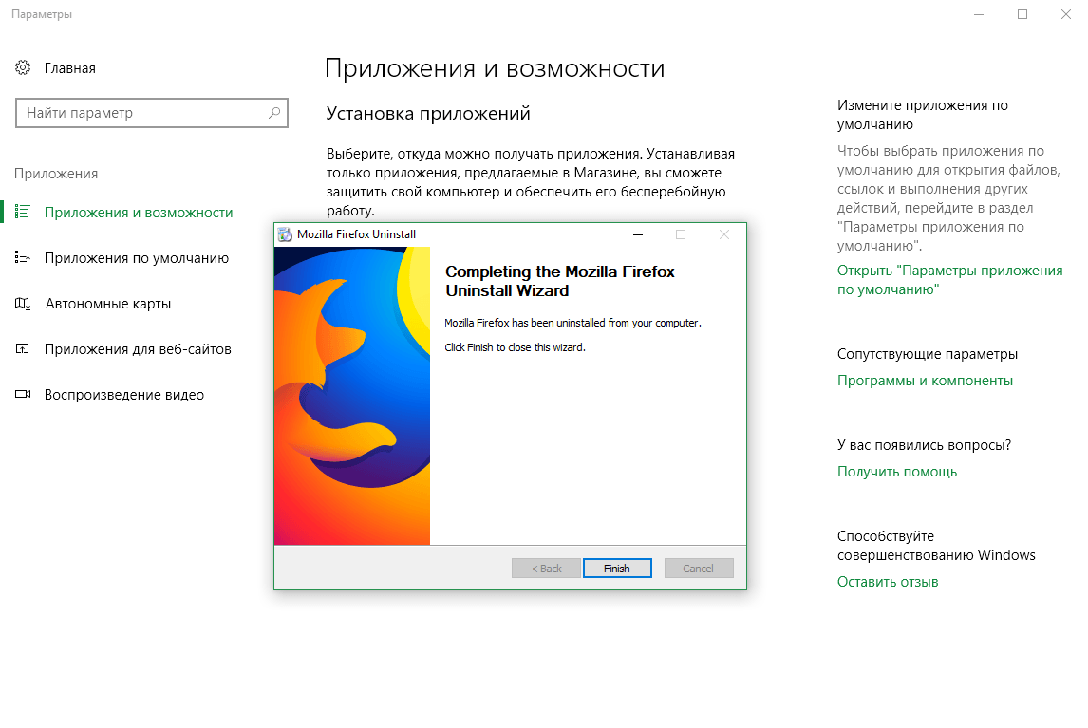Click the Найти параметр search field
Image resolution: width=1088 pixels, height=728 pixels.
click(151, 113)
